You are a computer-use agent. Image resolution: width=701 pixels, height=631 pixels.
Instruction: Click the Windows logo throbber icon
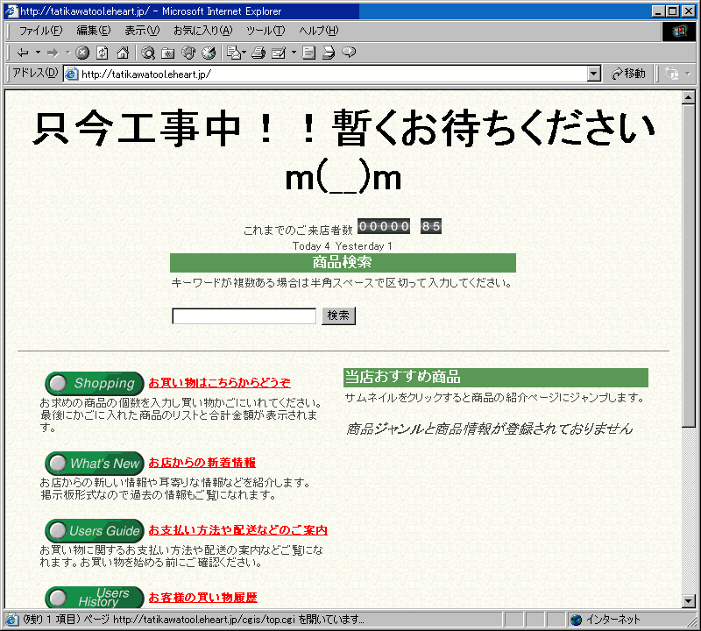click(x=679, y=32)
